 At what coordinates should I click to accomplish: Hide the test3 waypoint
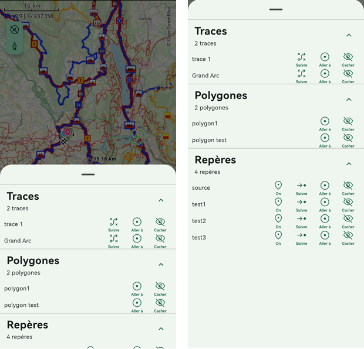click(348, 238)
